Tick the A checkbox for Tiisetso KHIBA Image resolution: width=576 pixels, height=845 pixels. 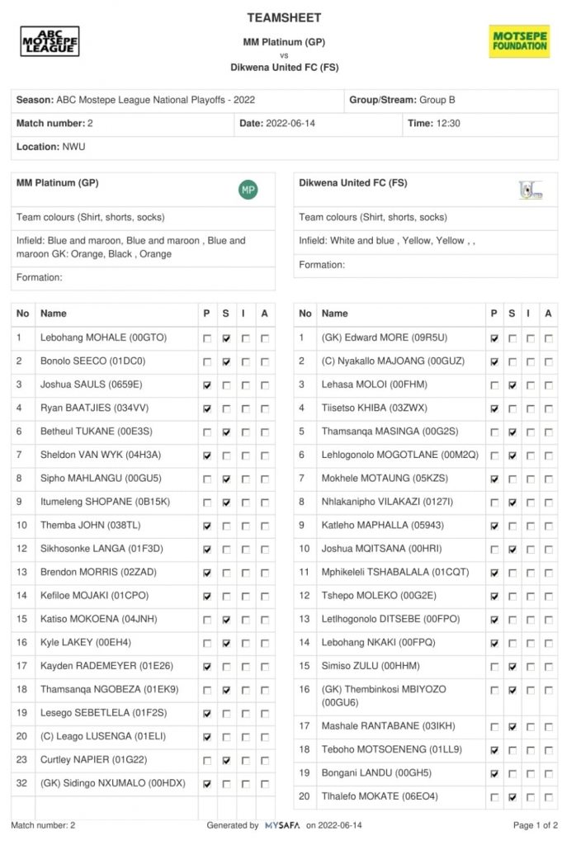548,408
